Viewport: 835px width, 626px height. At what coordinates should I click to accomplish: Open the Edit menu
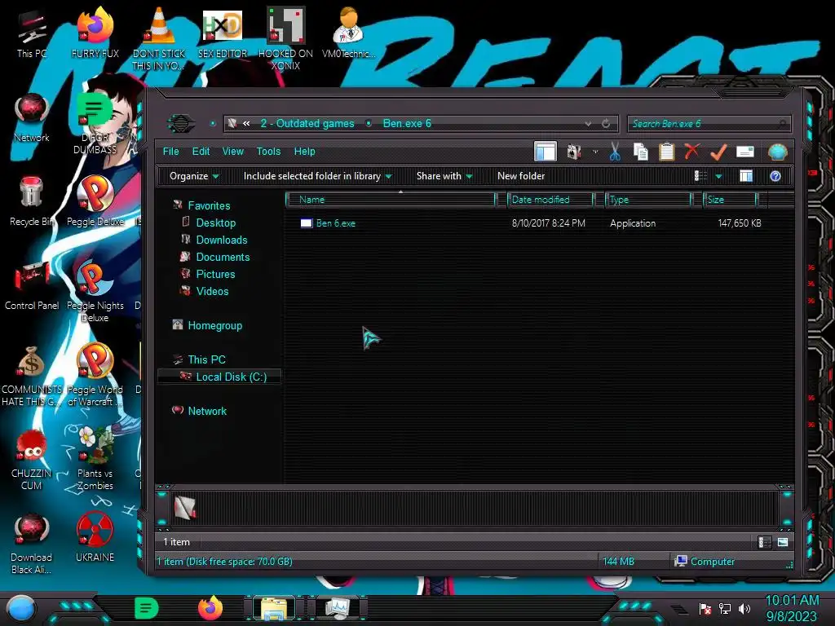(201, 152)
